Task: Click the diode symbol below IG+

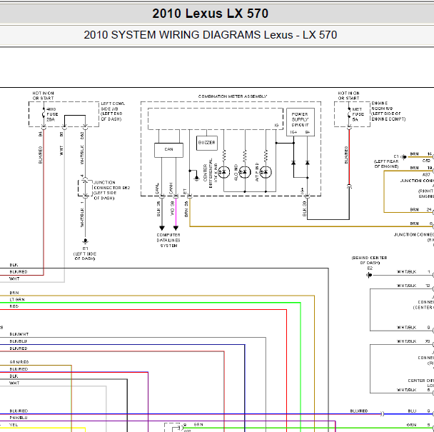Action: (x=293, y=163)
